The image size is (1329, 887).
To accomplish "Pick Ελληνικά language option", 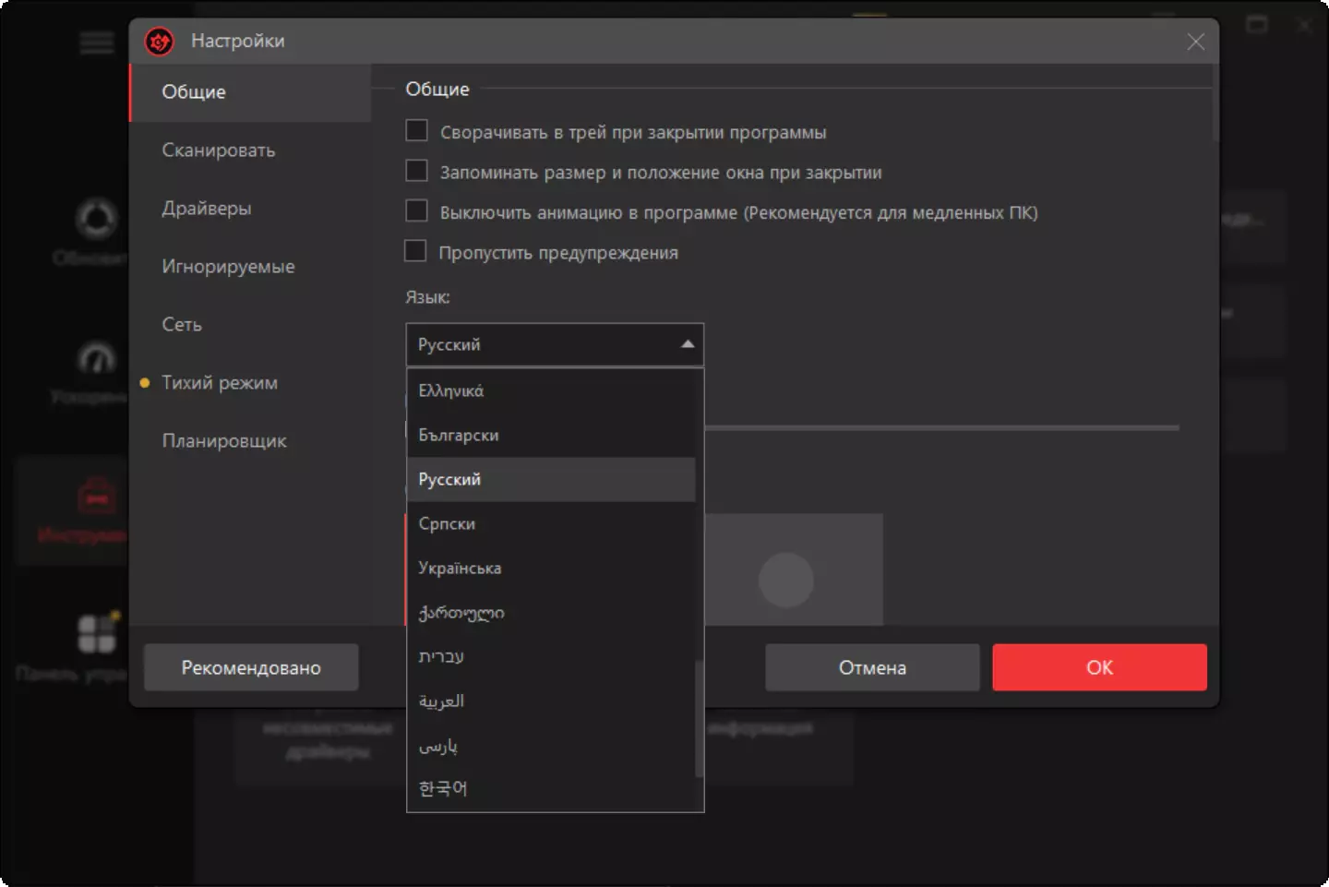I will [x=451, y=390].
